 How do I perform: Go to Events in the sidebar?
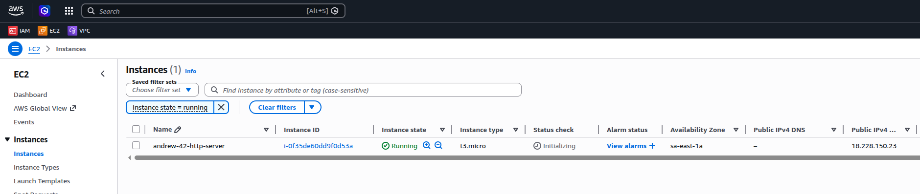coord(24,122)
